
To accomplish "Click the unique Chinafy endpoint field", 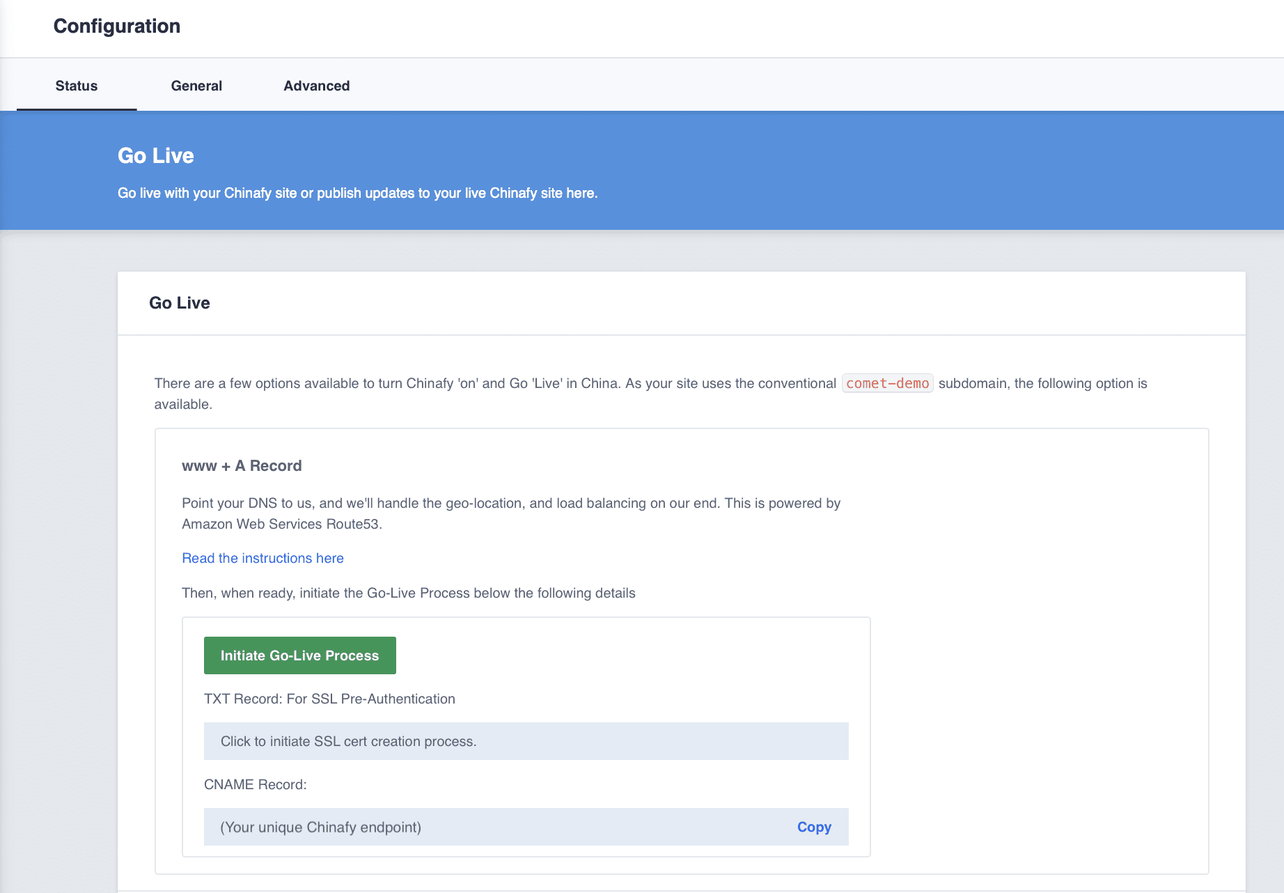I will click(526, 827).
